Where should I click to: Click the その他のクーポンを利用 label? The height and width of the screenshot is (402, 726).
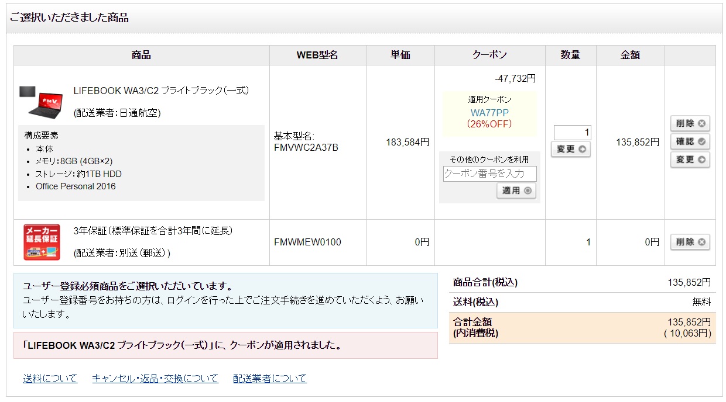(x=489, y=159)
